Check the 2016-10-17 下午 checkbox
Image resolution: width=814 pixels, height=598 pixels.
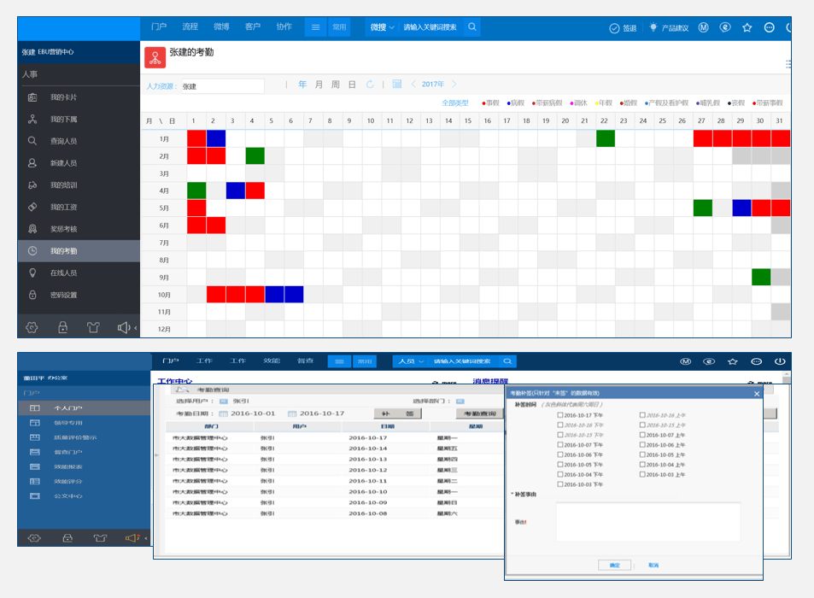[560, 416]
